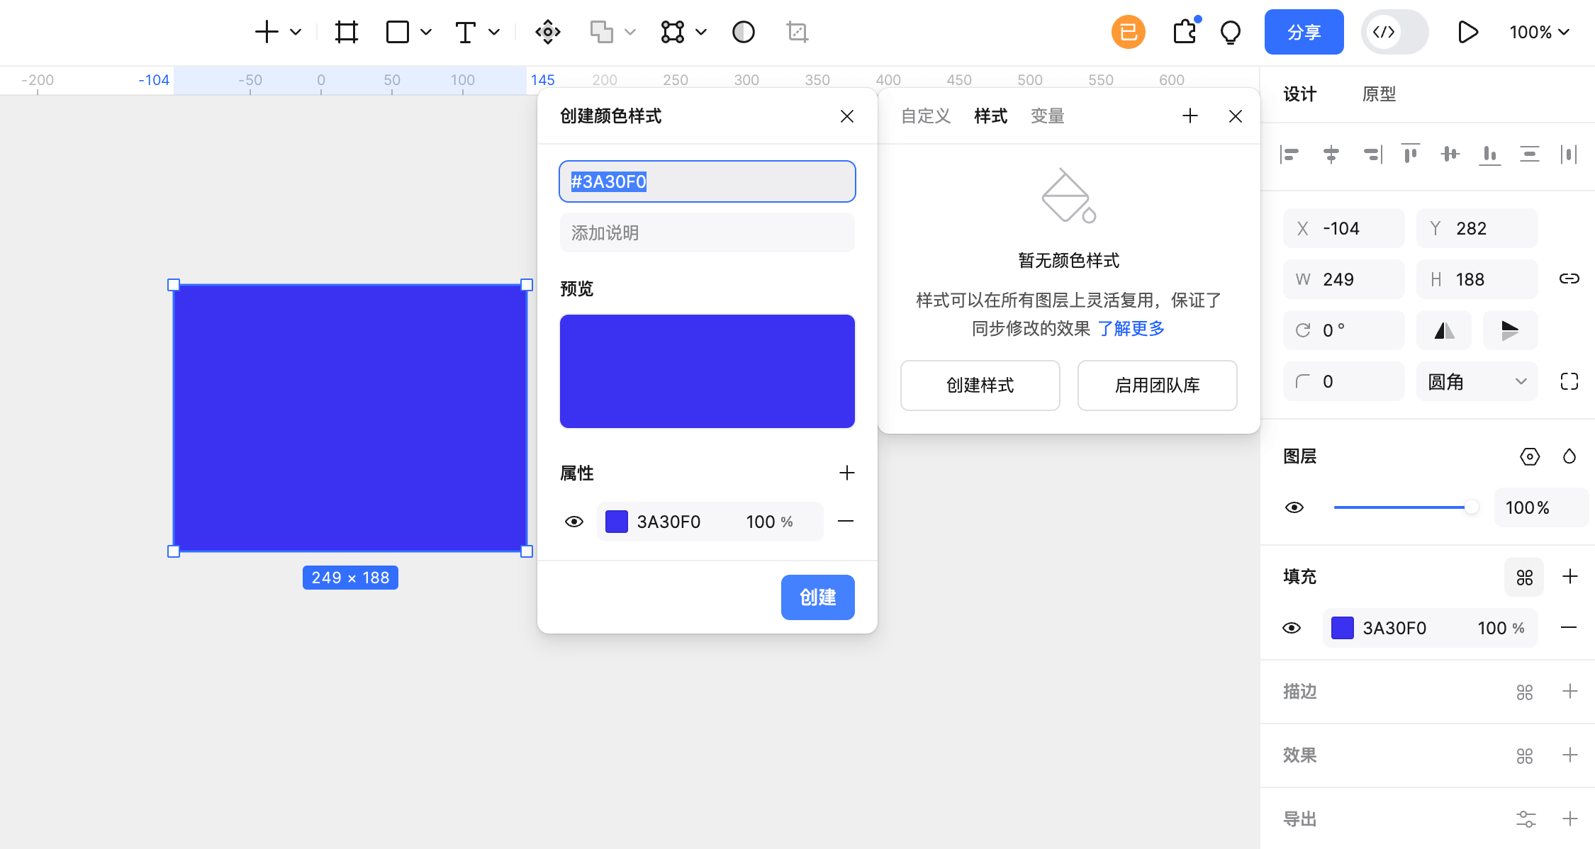1595x849 pixels.
Task: Toggle code mode switch
Action: point(1394,32)
